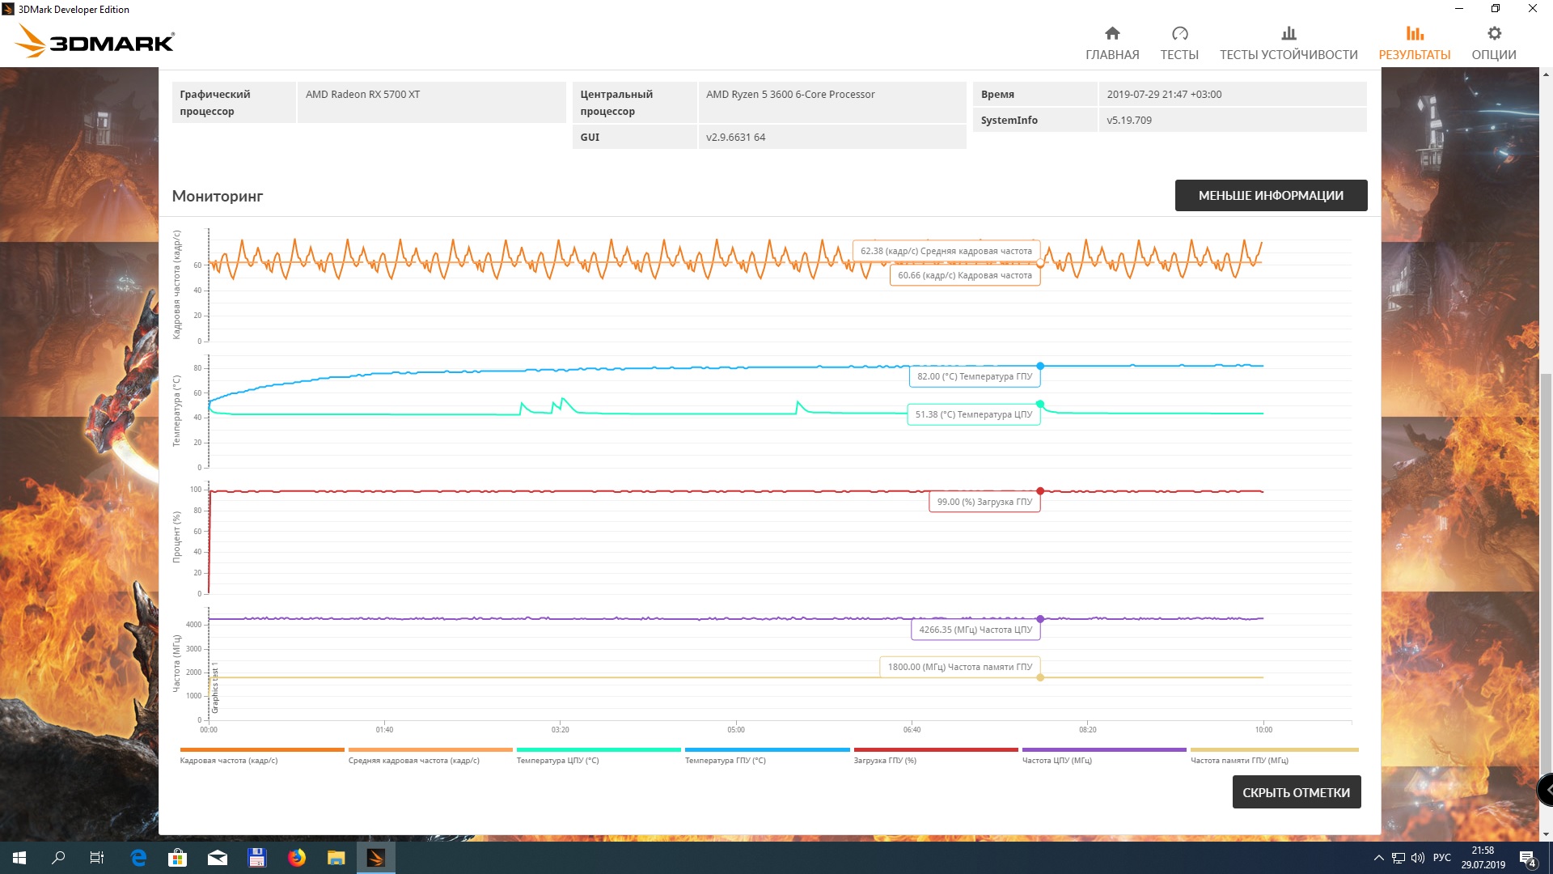Toggle Загрузка ГПУ legend series
This screenshot has height=874, width=1553.
(x=885, y=761)
